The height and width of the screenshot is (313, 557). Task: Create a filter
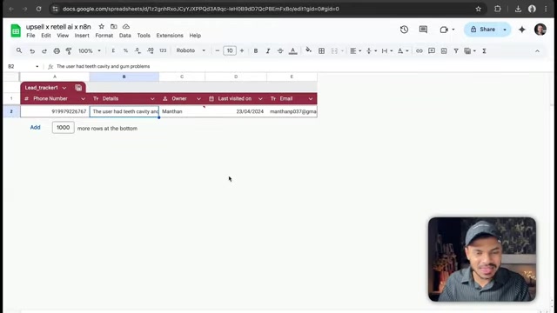[x=456, y=51]
